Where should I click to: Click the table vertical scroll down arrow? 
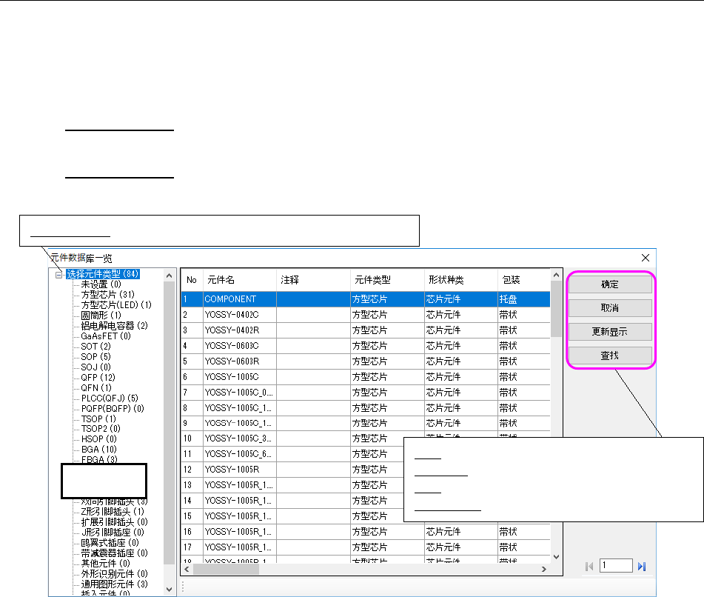tap(556, 557)
